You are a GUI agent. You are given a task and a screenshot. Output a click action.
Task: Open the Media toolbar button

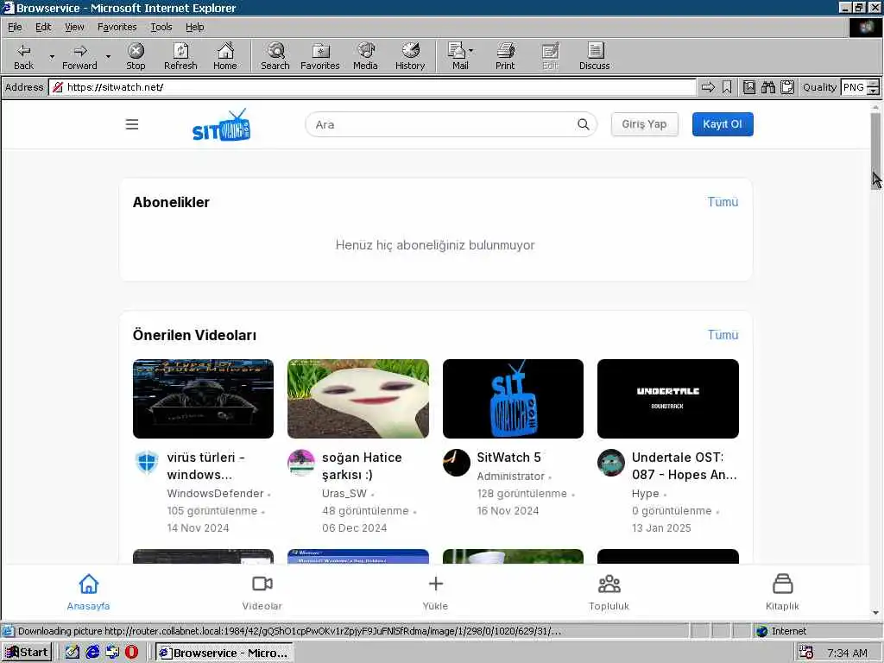click(365, 56)
